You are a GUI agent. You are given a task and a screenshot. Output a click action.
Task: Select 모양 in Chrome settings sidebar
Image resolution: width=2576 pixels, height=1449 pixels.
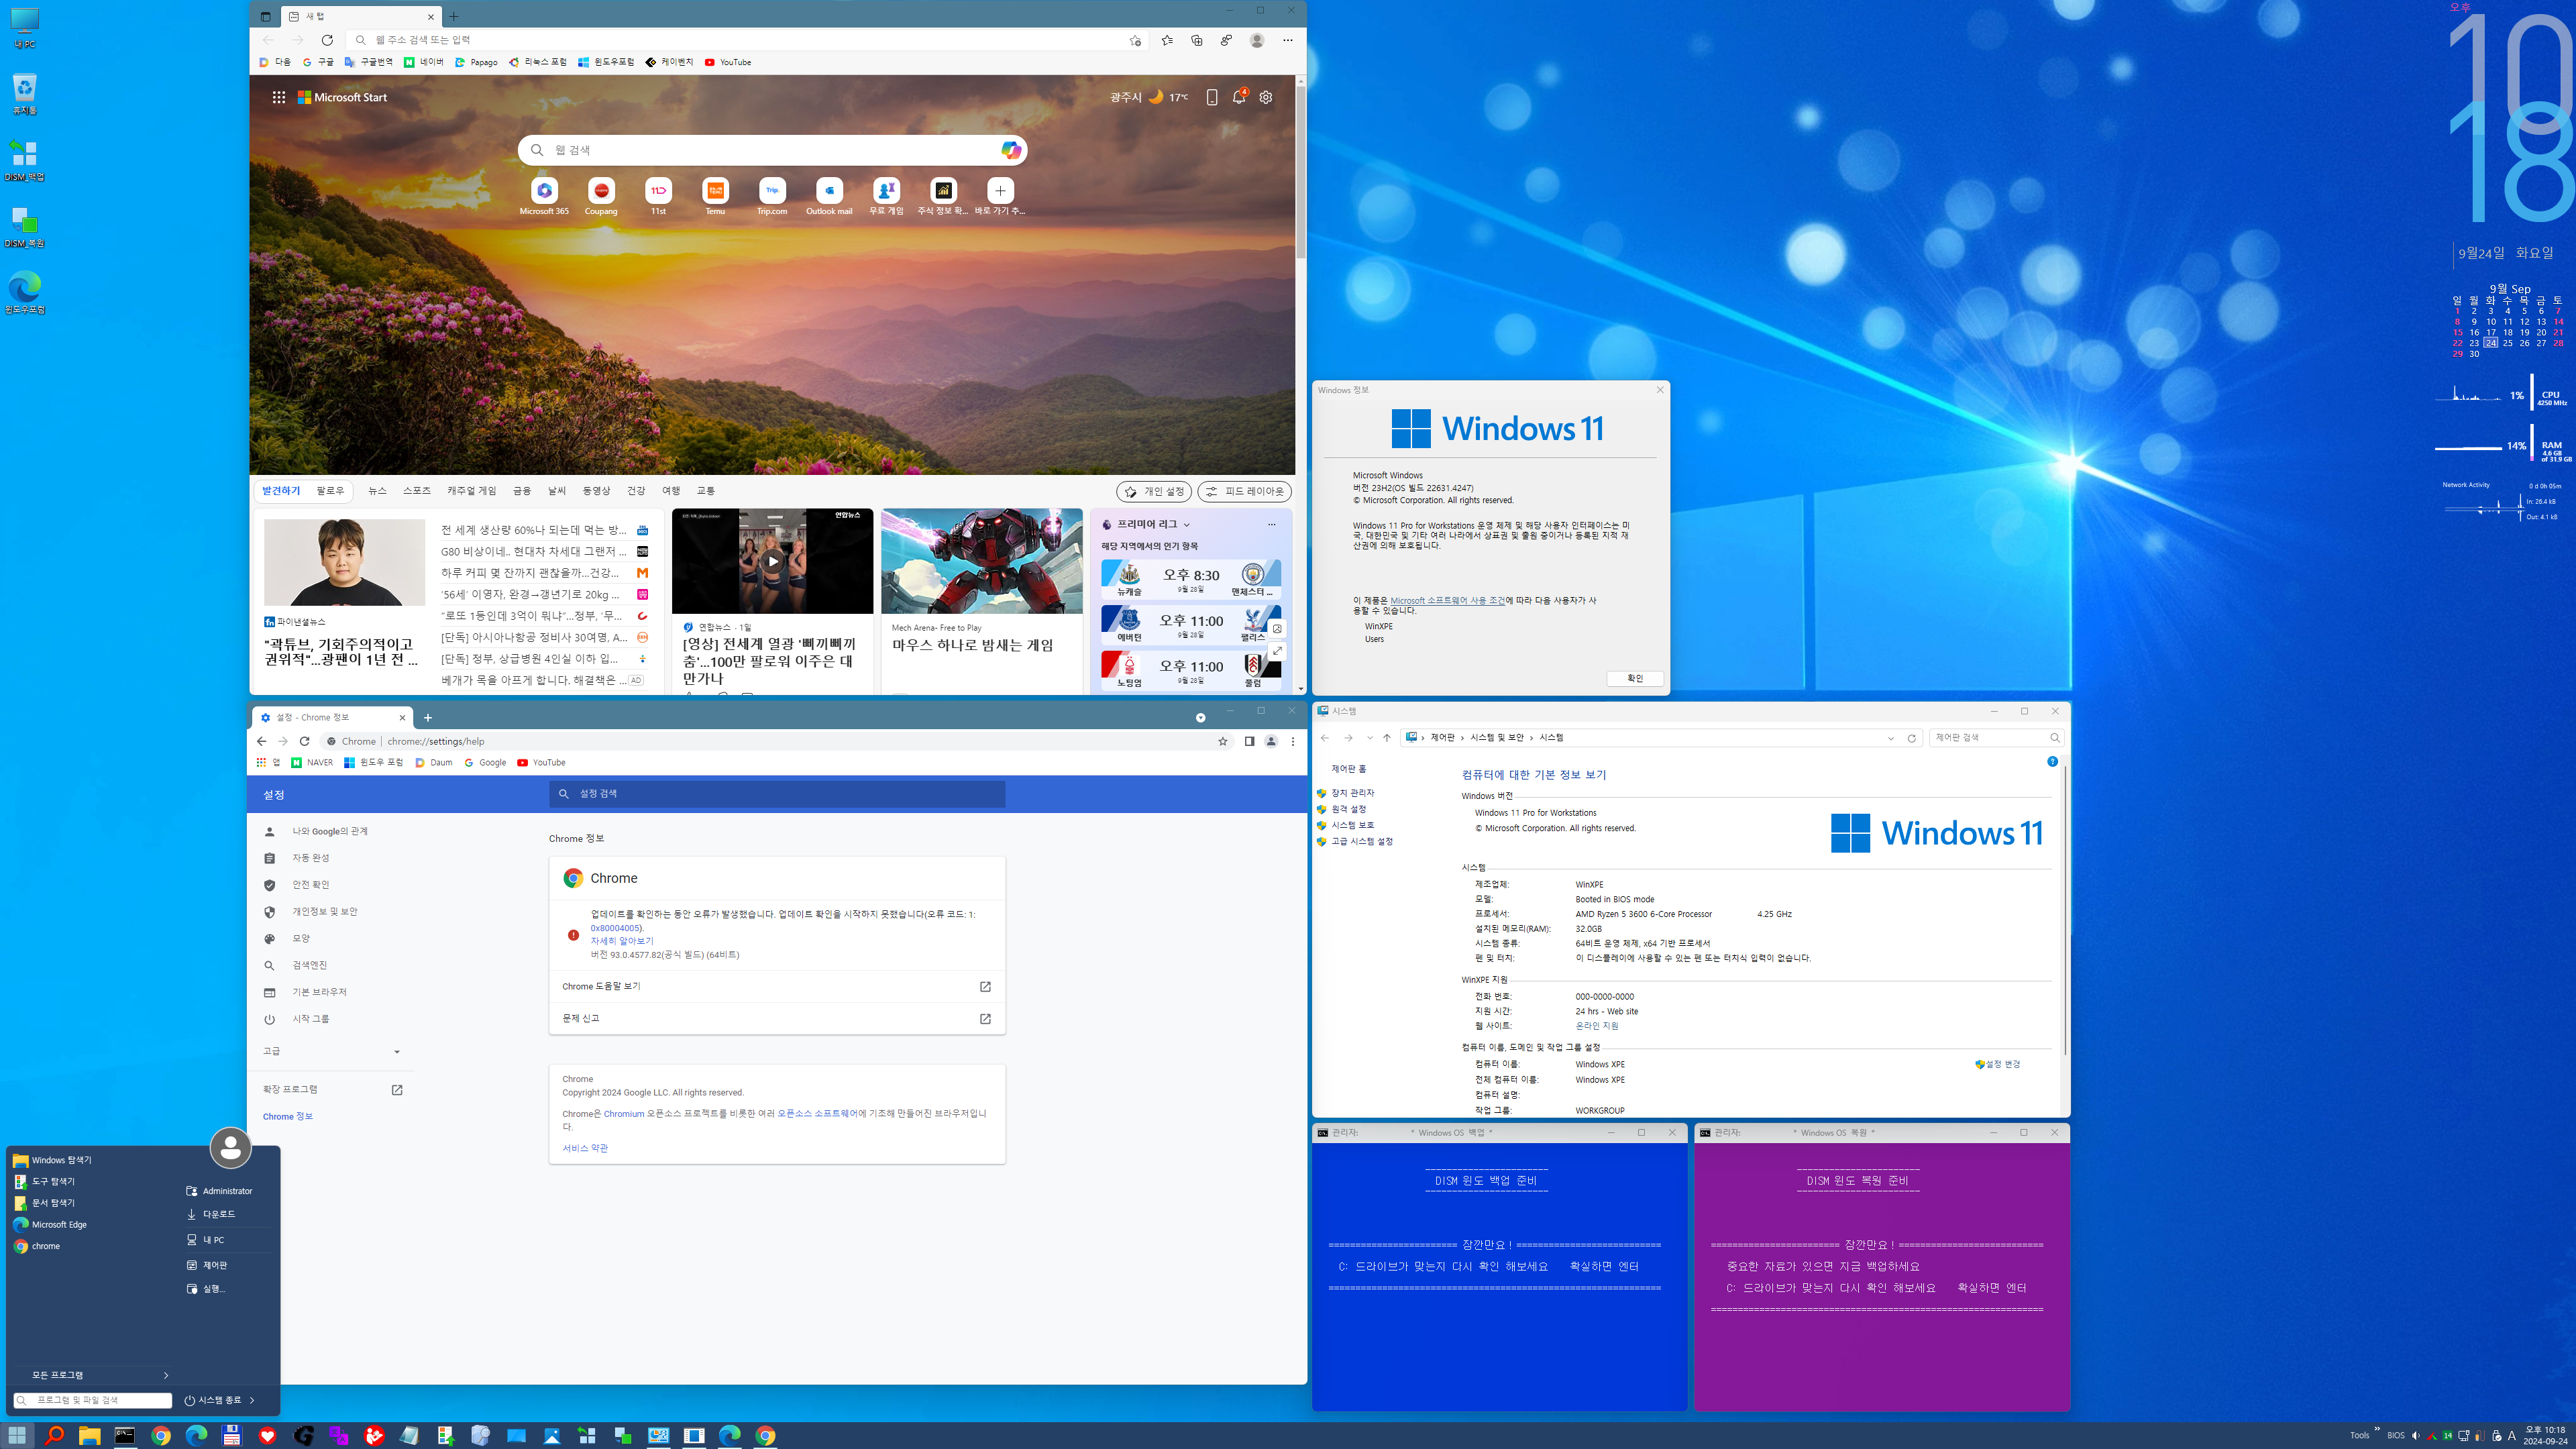click(x=301, y=939)
